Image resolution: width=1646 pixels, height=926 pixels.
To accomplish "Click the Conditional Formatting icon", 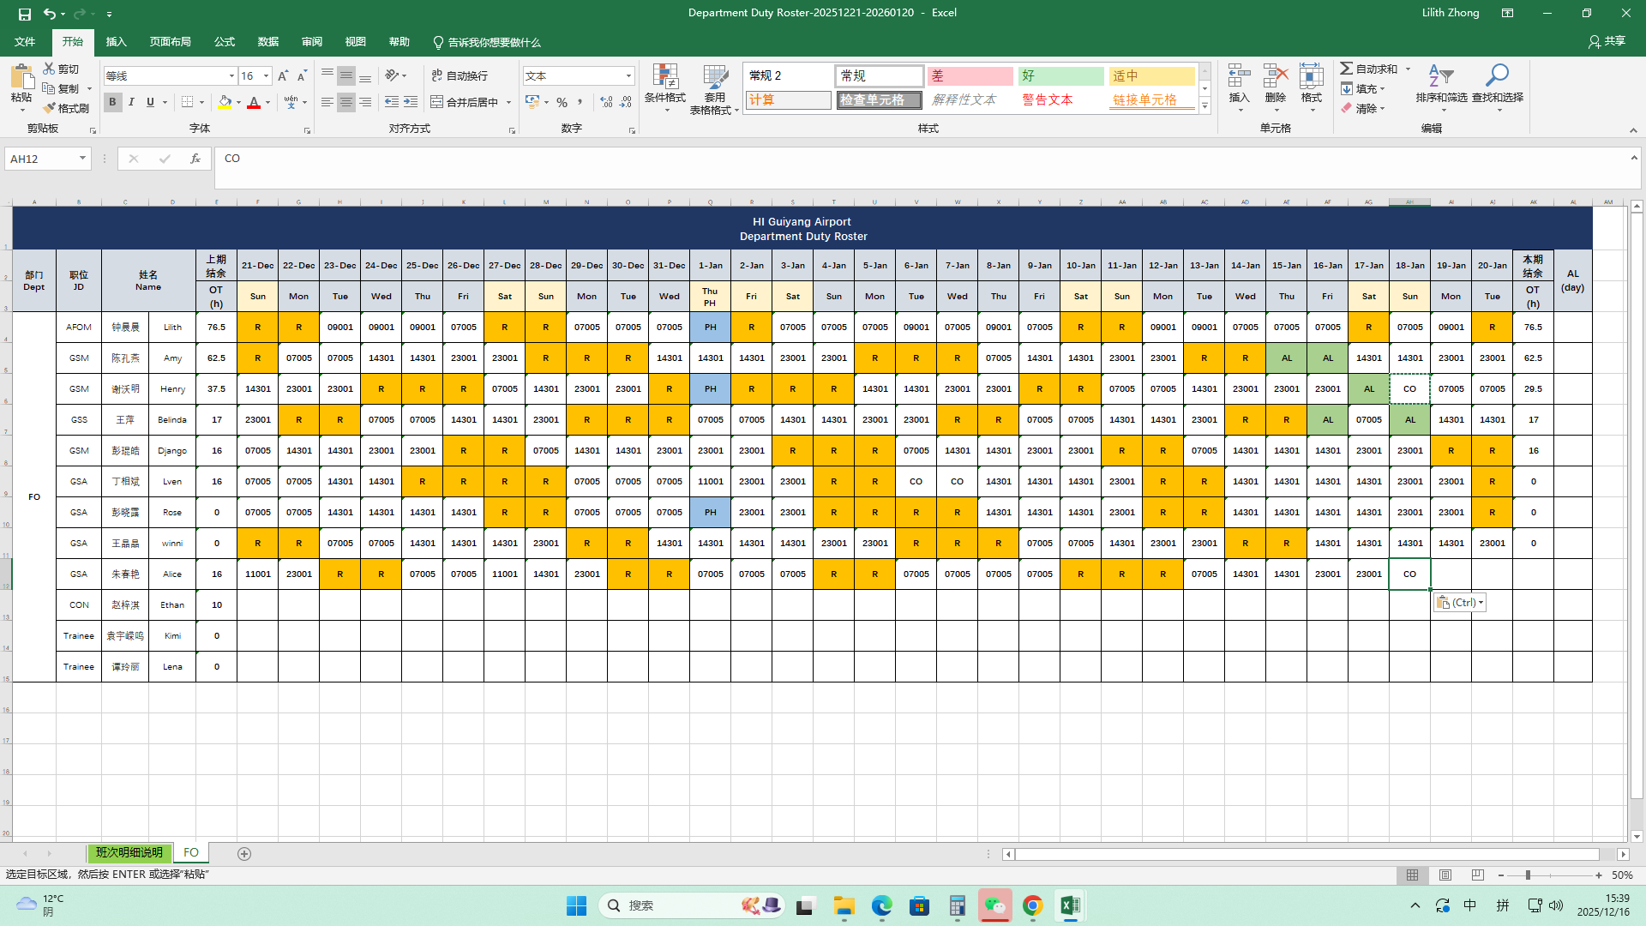I will click(x=664, y=78).
